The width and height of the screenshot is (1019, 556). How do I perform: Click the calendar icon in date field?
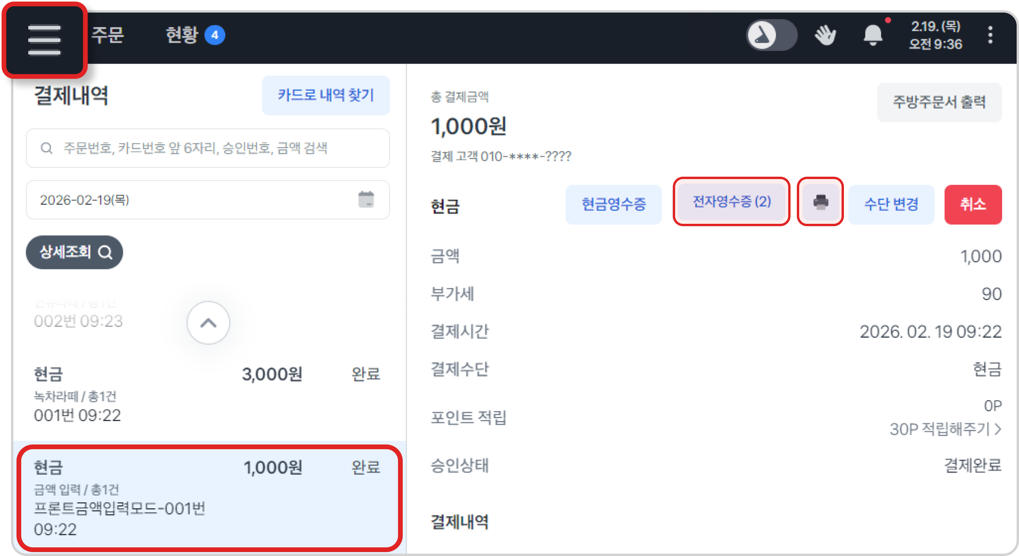pos(366,199)
